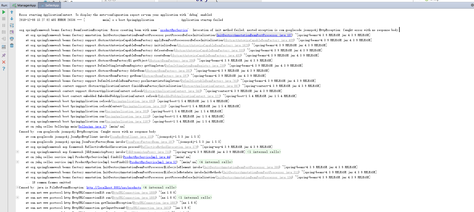Open the AbstractAutowireCapableBeanFactory.java:483 link

coord(206,56)
